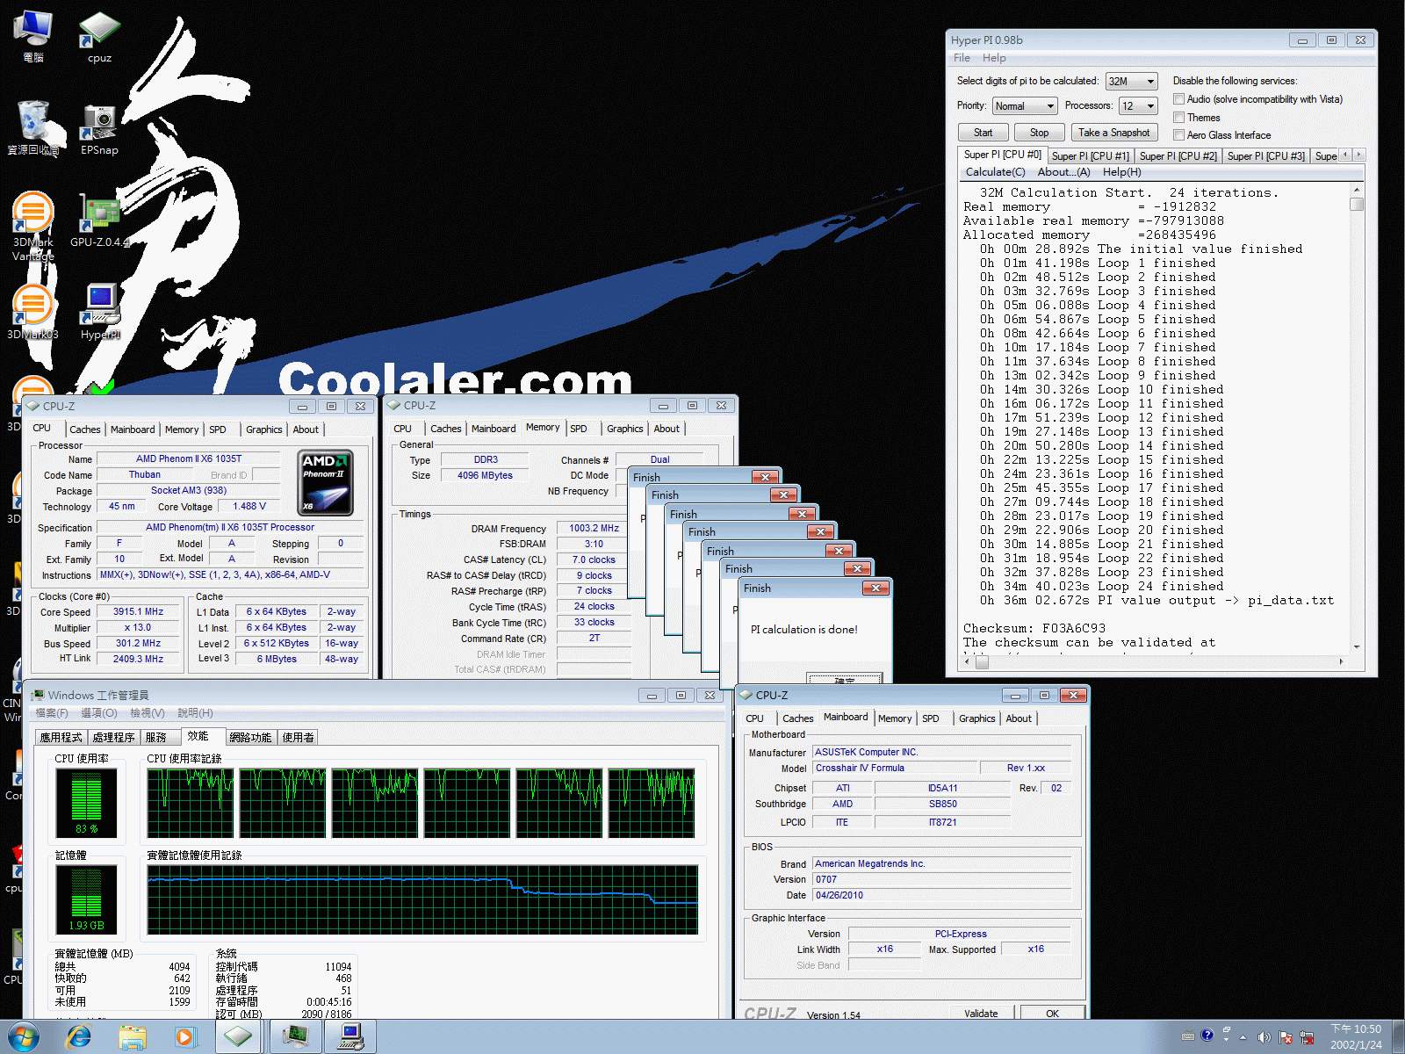Click the Action Center flag tray icon
The image size is (1405, 1054).
1286,1037
